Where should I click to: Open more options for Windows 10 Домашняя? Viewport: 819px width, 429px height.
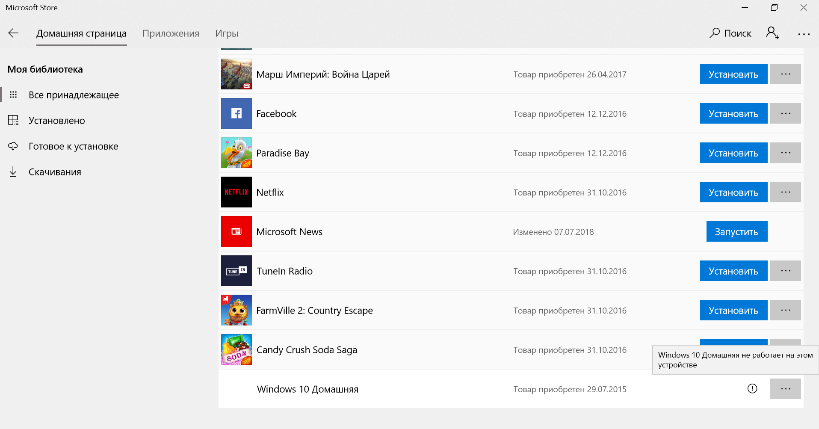[786, 389]
